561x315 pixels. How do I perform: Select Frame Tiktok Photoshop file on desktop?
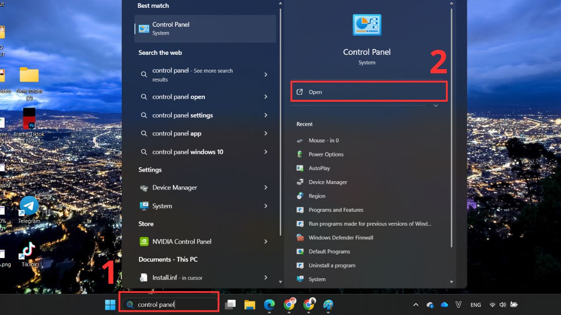click(29, 126)
